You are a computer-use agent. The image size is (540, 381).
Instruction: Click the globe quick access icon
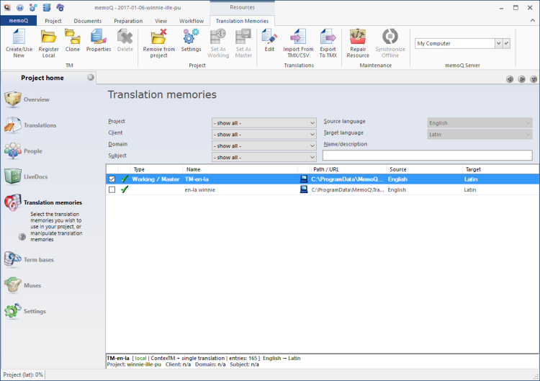(x=20, y=7)
